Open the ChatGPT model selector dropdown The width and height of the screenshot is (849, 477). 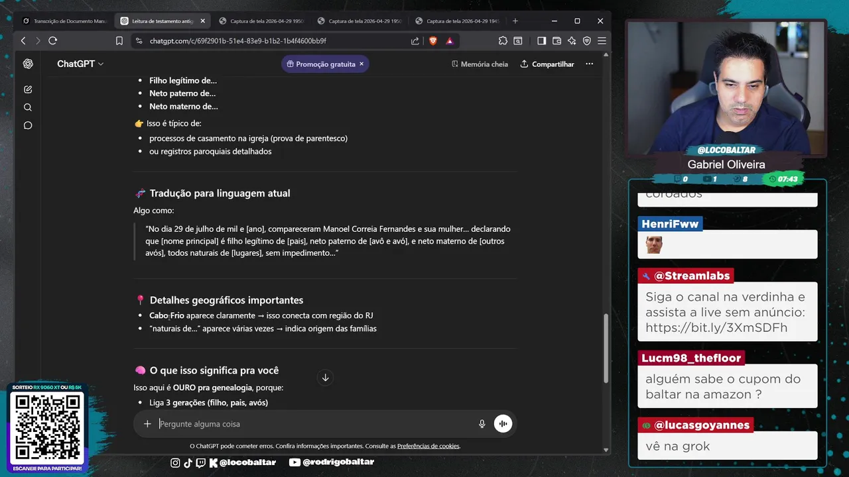tap(80, 64)
